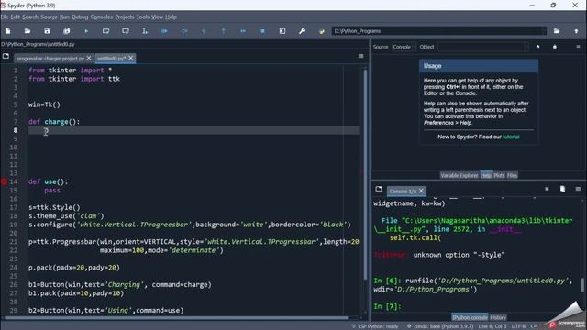Image resolution: width=587 pixels, height=330 pixels.
Task: Click conda base environment status entry
Action: coord(441,326)
